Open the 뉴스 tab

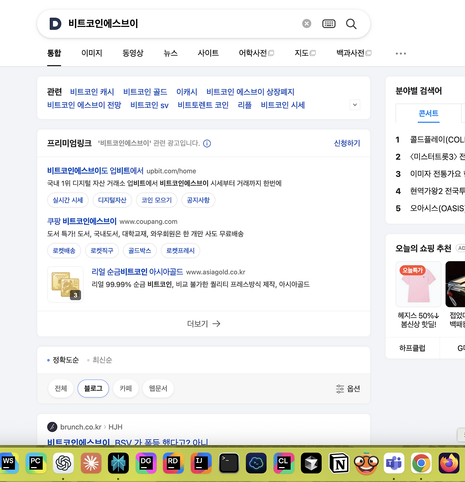click(x=171, y=53)
